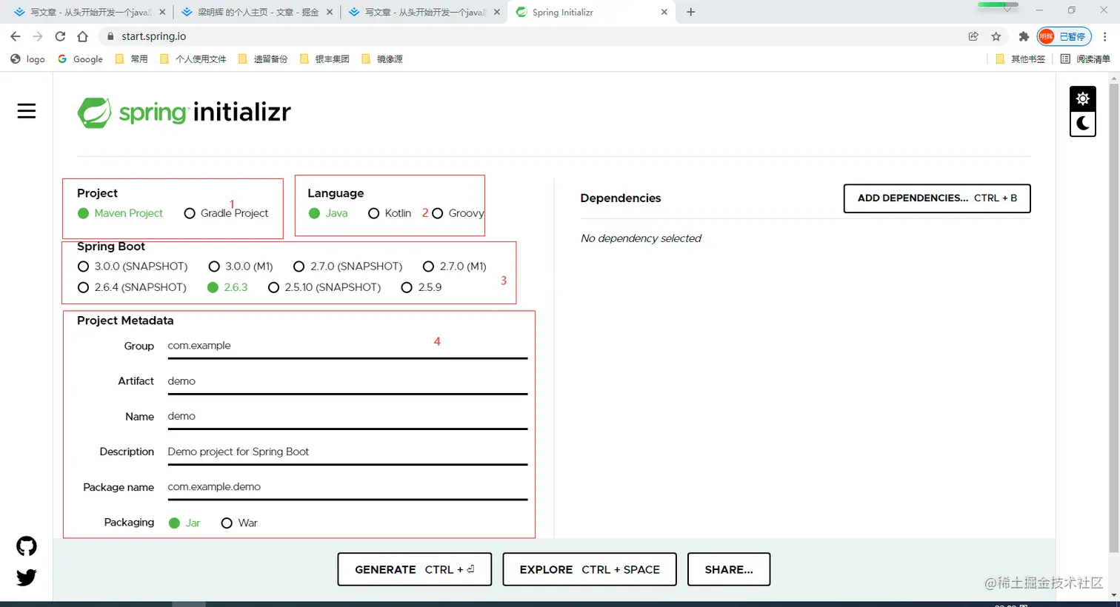Select War packaging

pos(239,523)
